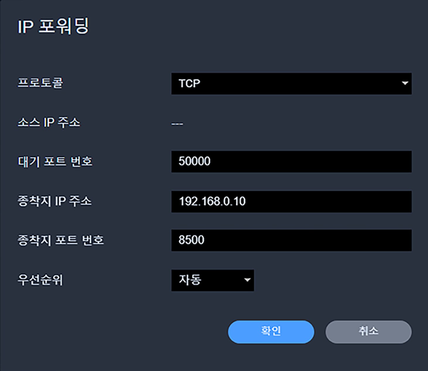Click the 대기 포트 번호 label
Screen dimensions: 428x371
(x=54, y=161)
